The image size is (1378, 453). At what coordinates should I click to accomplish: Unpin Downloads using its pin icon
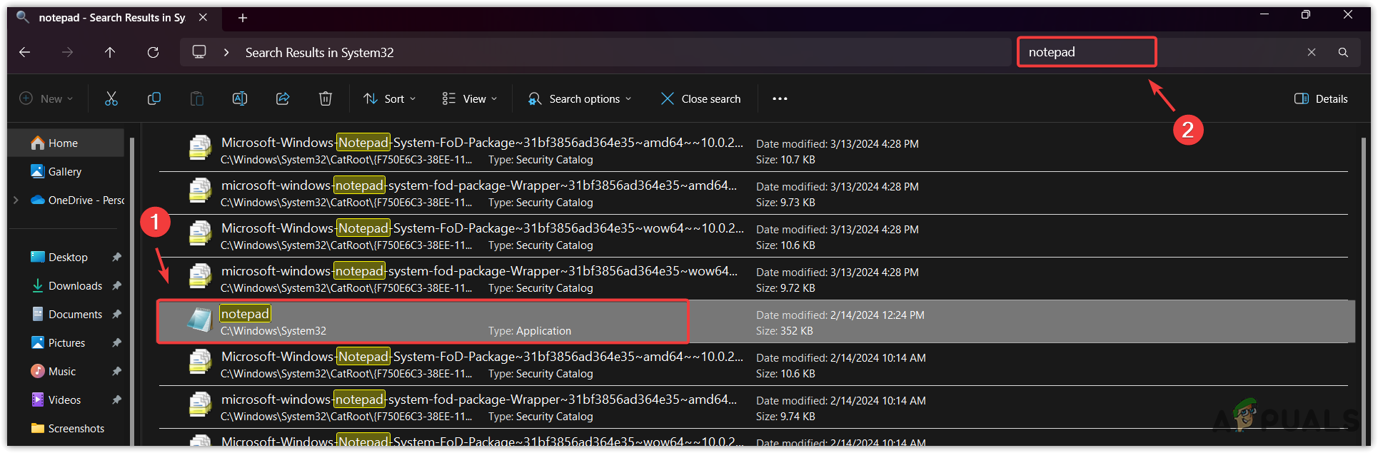coord(117,285)
